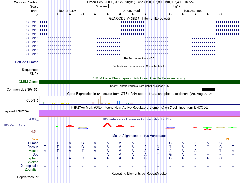Click the orange insertion mark in the Mouse row

[x=77, y=151]
